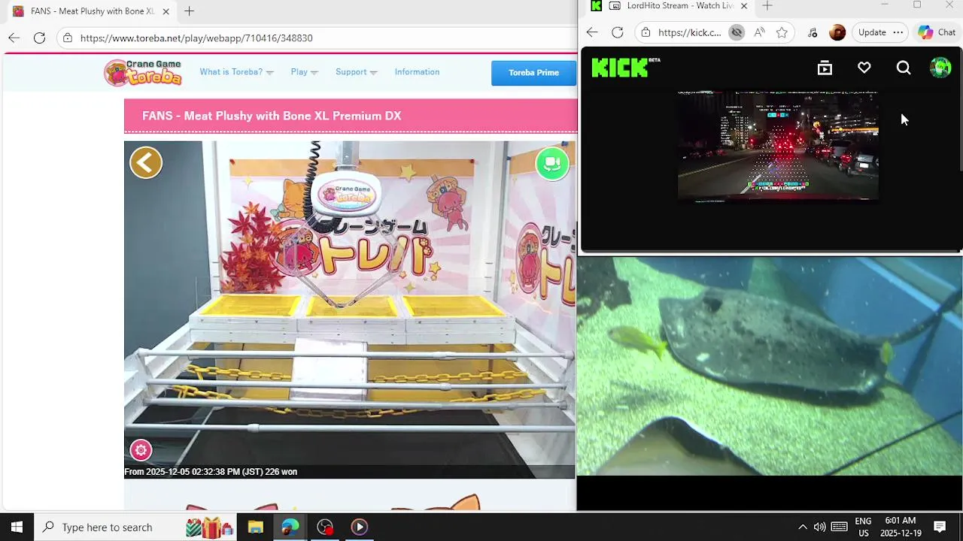Go back with the yellow arrow on the crane camera
The width and height of the screenshot is (963, 541).
pos(146,162)
